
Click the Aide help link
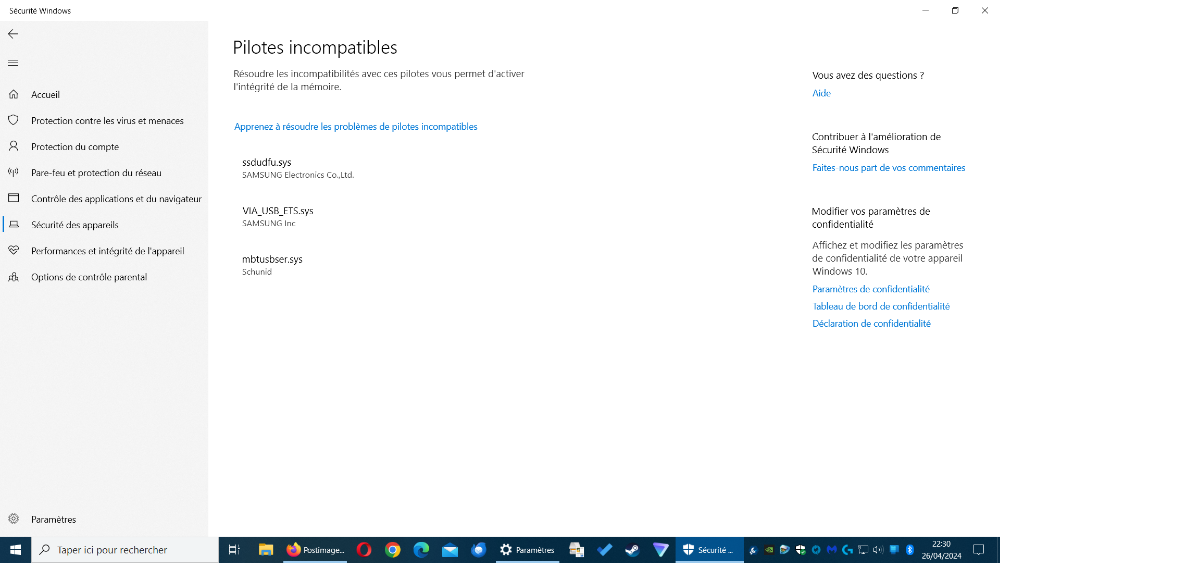coord(821,93)
